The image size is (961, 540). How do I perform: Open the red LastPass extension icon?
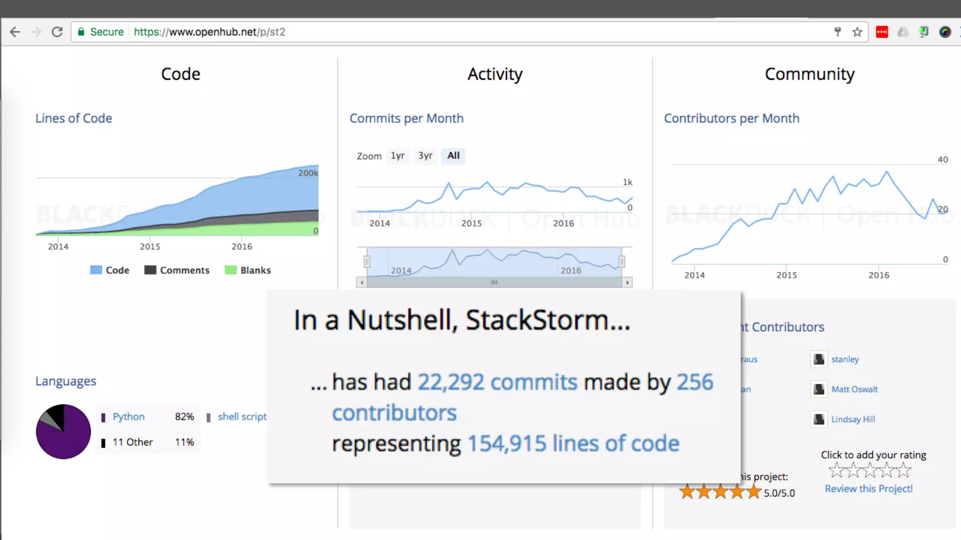(882, 32)
